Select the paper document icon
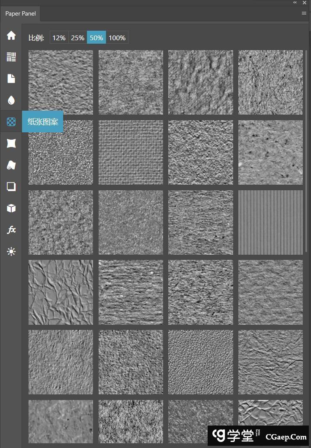 click(11, 78)
